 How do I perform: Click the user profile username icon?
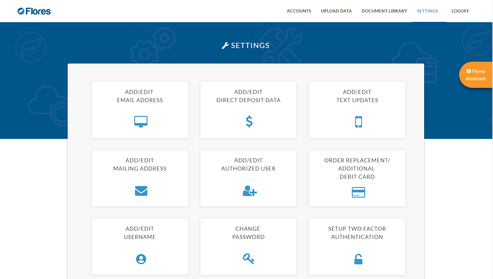141,259
